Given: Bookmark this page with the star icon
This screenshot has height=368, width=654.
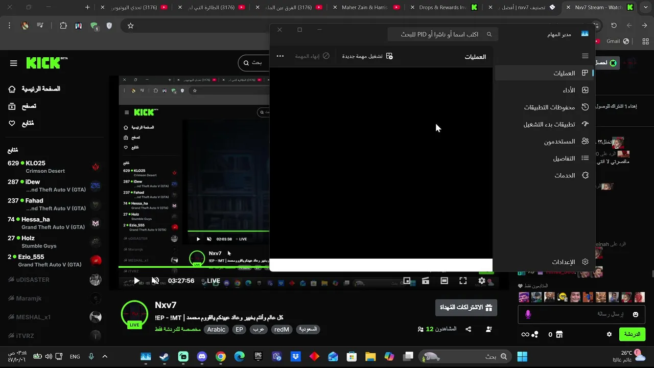Looking at the screenshot, I should [131, 26].
